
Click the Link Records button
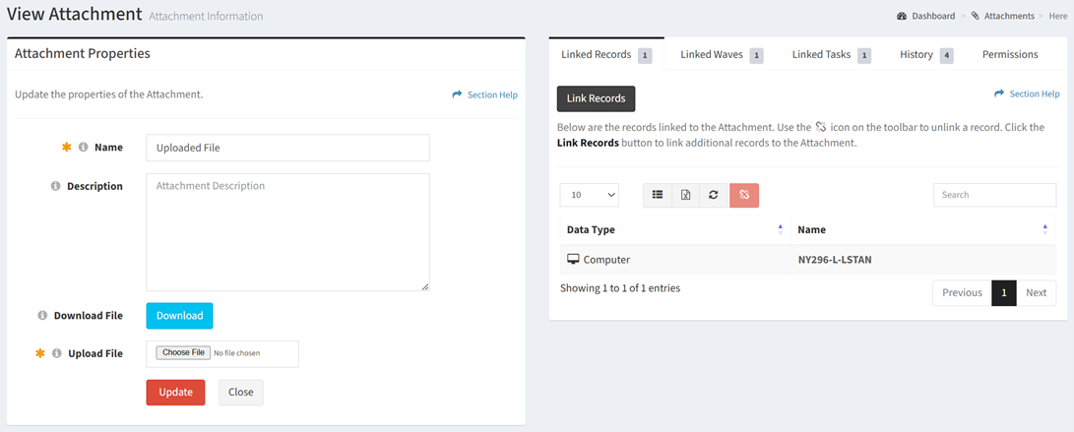(x=596, y=98)
